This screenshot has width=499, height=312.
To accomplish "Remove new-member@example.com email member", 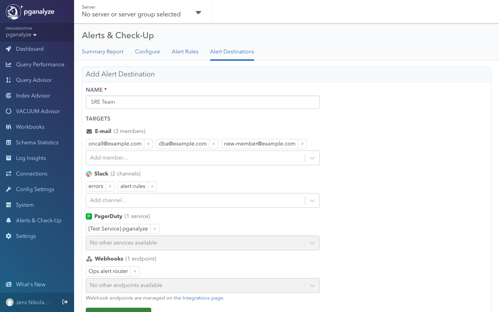I will (x=303, y=144).
